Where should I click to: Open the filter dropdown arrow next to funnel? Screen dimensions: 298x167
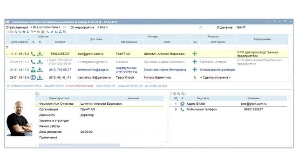pos(35,32)
